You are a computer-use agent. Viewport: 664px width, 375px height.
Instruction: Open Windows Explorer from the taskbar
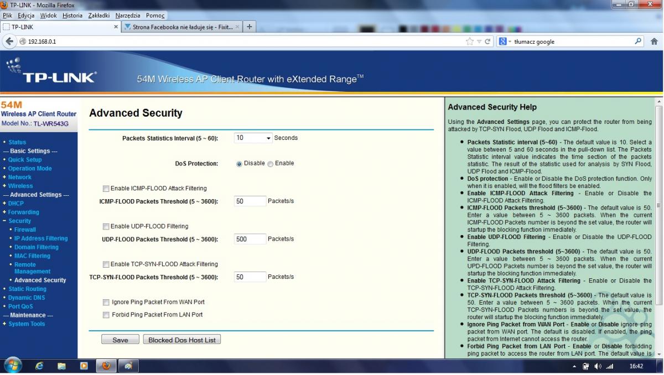click(x=61, y=366)
